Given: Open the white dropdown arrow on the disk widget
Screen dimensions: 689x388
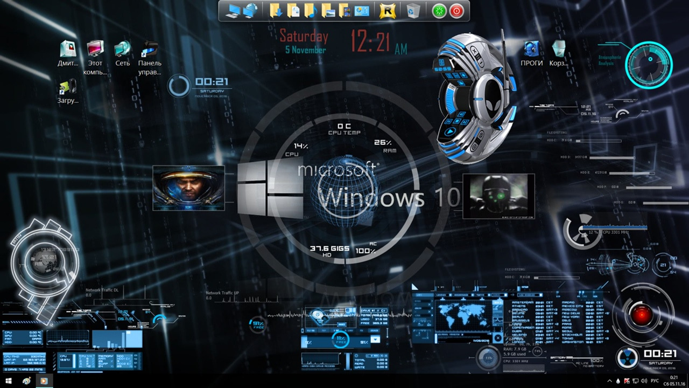Looking at the screenshot, I should [x=375, y=340].
